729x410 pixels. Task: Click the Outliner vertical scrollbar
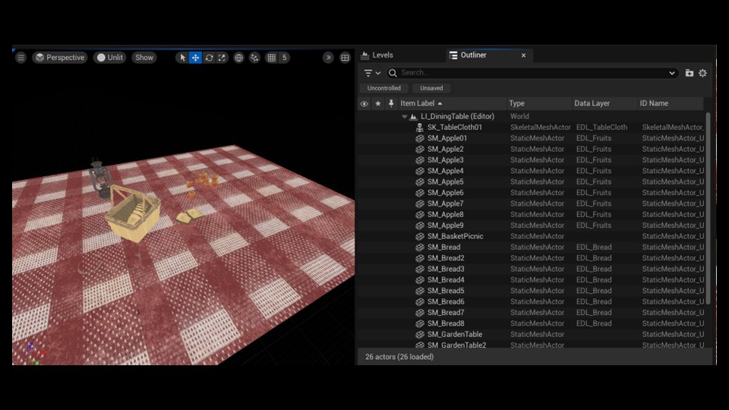coord(708,208)
